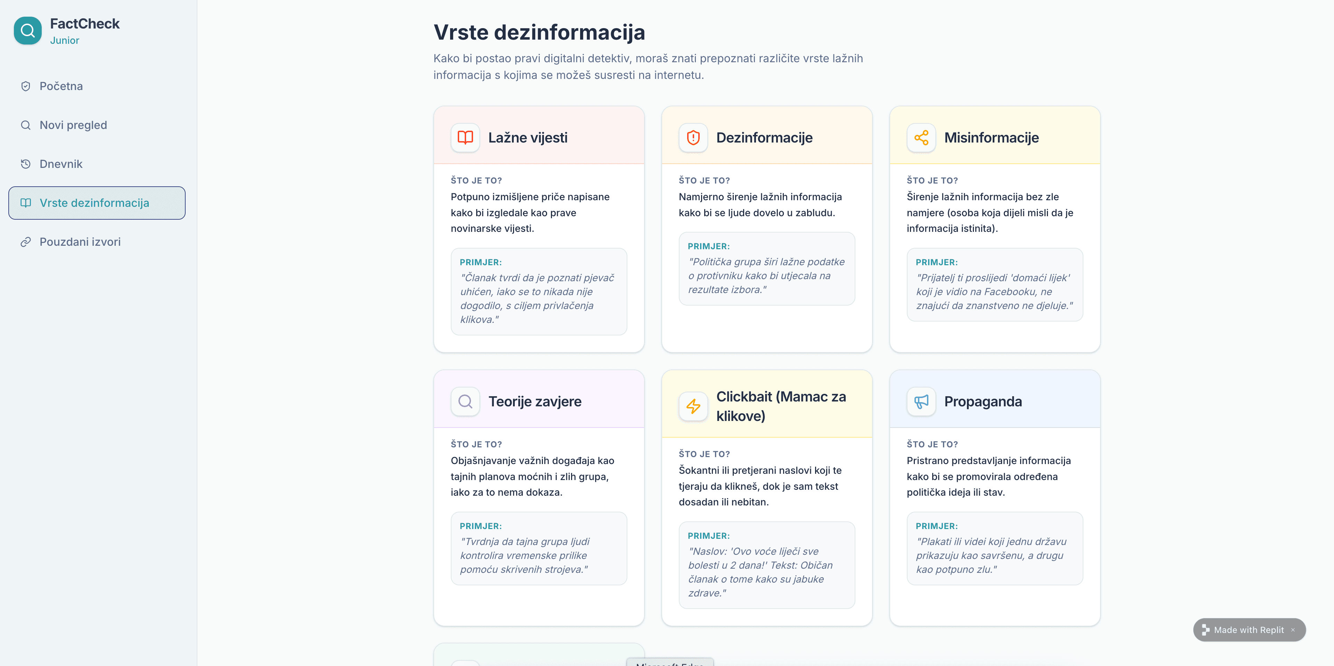Click the Misinformacije card heading
1334x666 pixels.
click(x=991, y=137)
